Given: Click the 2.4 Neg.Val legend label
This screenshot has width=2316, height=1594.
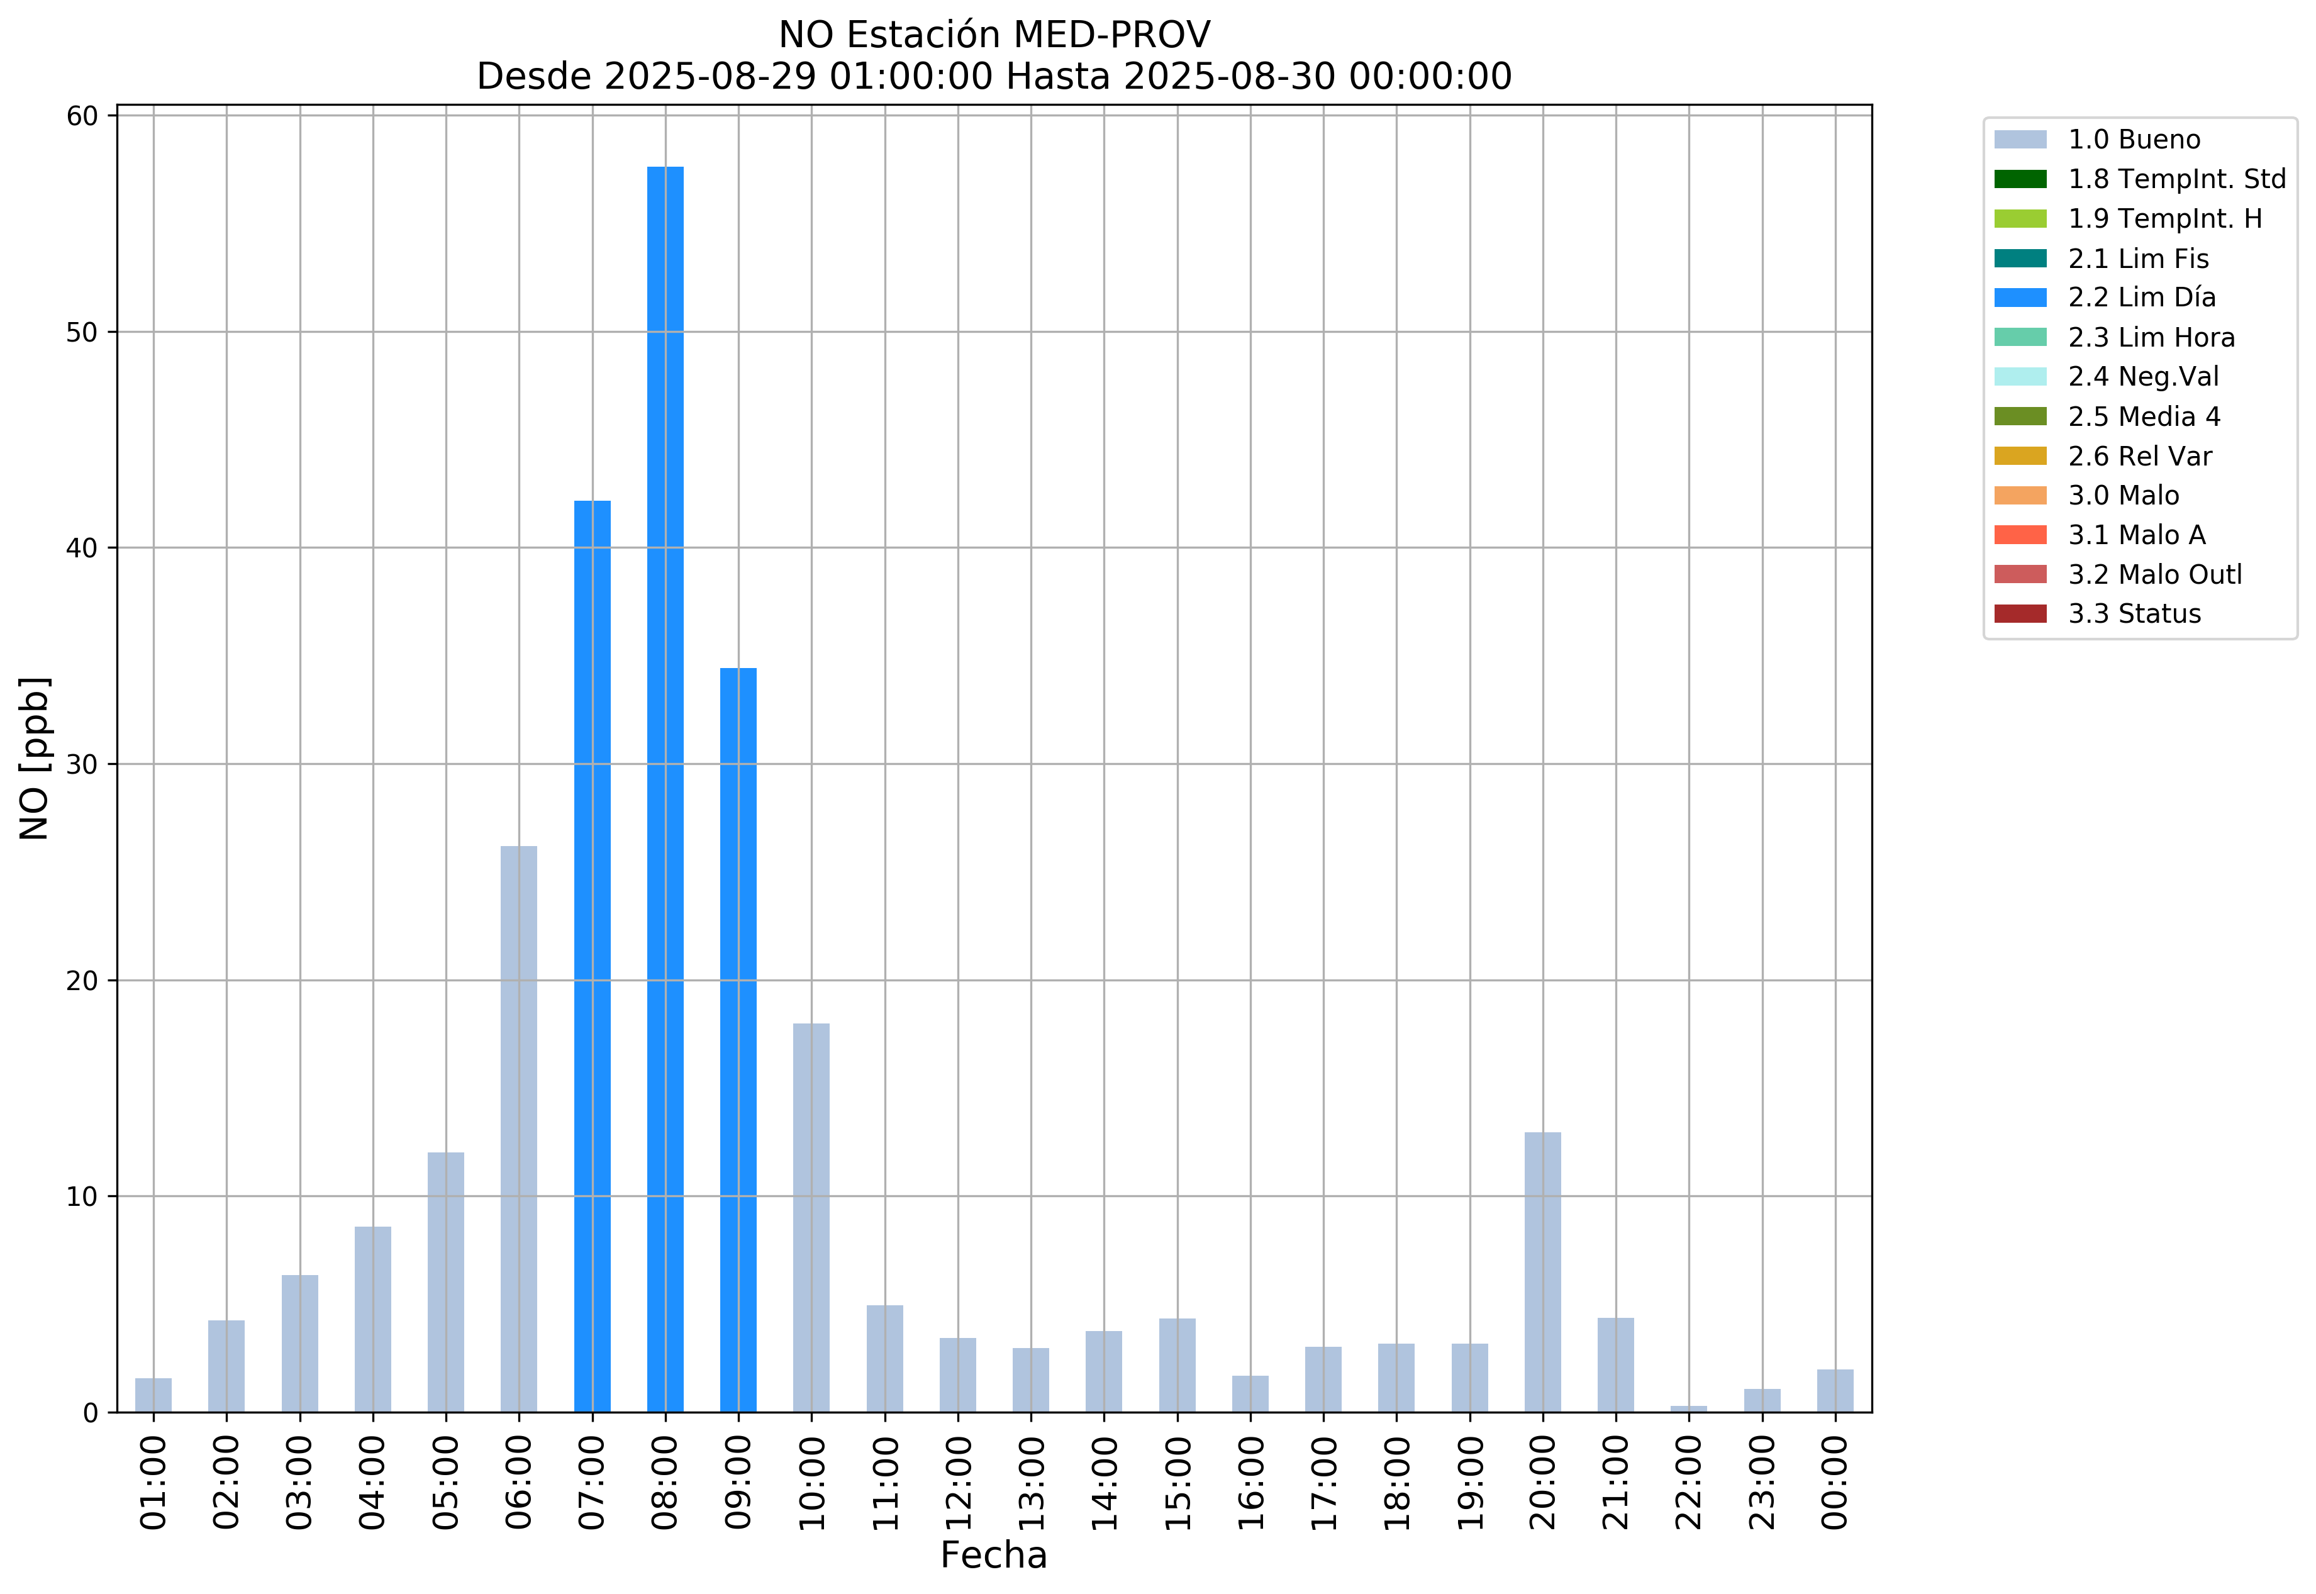Looking at the screenshot, I should point(2143,377).
